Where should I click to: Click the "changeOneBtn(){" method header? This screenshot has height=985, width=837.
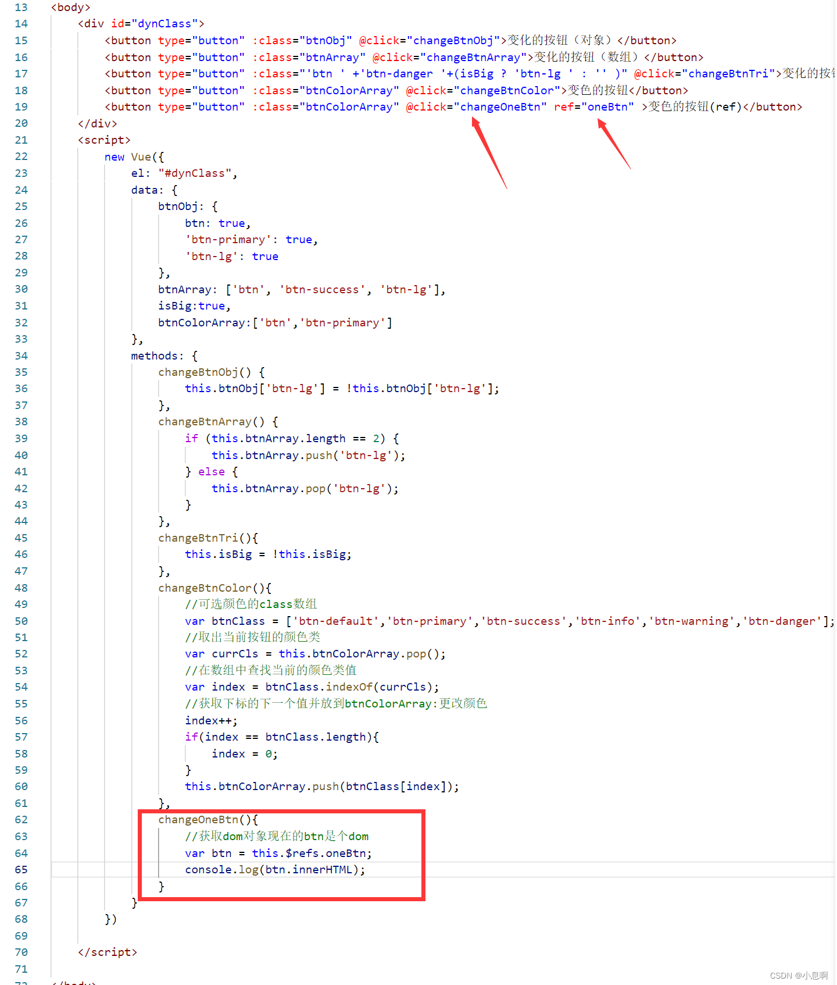click(208, 820)
